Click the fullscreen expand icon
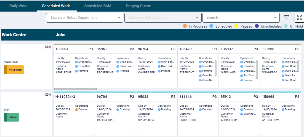This screenshot has height=137, width=304. click(x=299, y=18)
